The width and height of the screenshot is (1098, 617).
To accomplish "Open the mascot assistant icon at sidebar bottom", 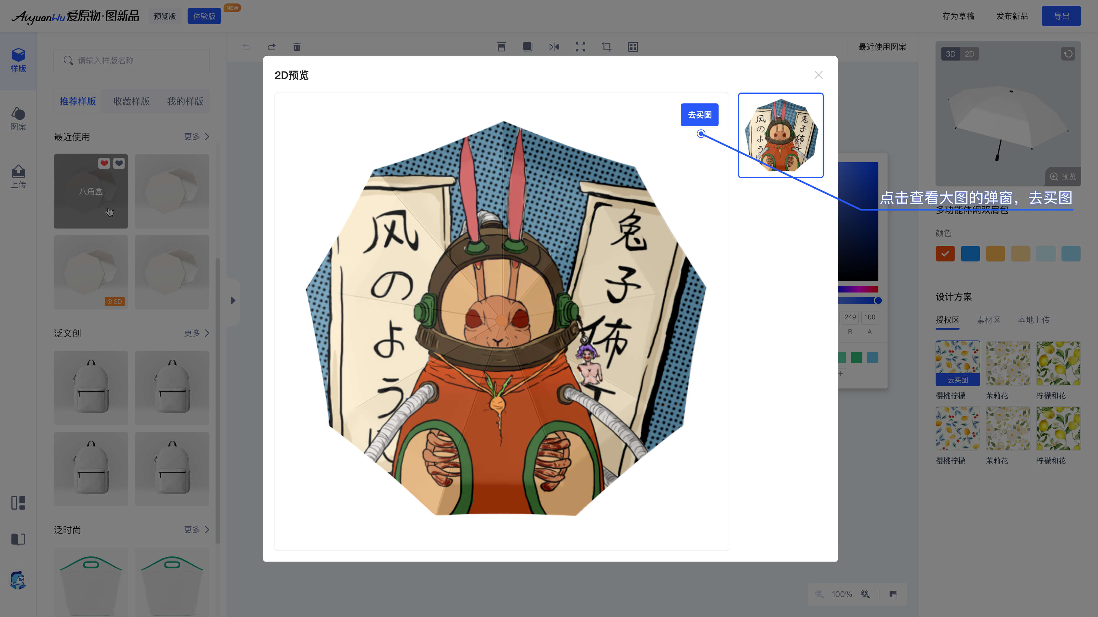I will click(x=18, y=580).
